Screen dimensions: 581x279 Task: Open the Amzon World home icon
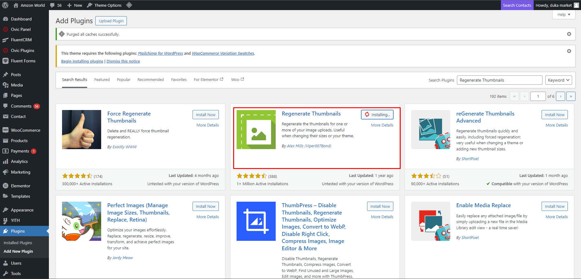click(16, 5)
